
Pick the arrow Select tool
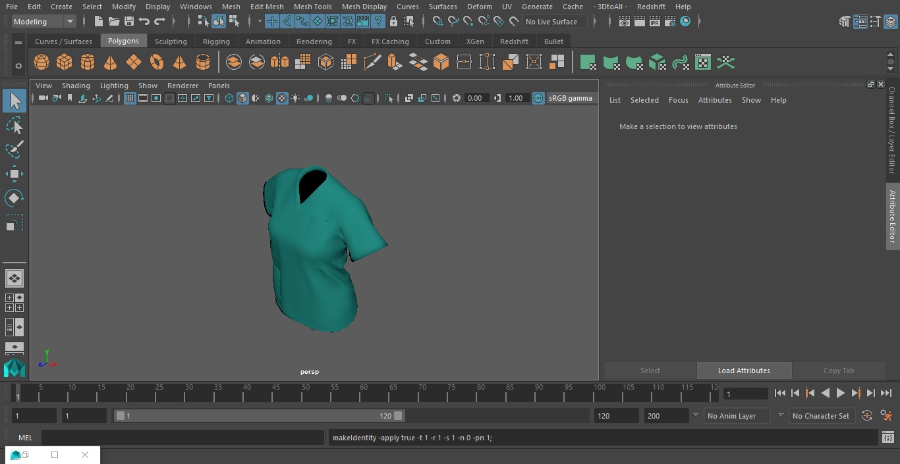14,101
